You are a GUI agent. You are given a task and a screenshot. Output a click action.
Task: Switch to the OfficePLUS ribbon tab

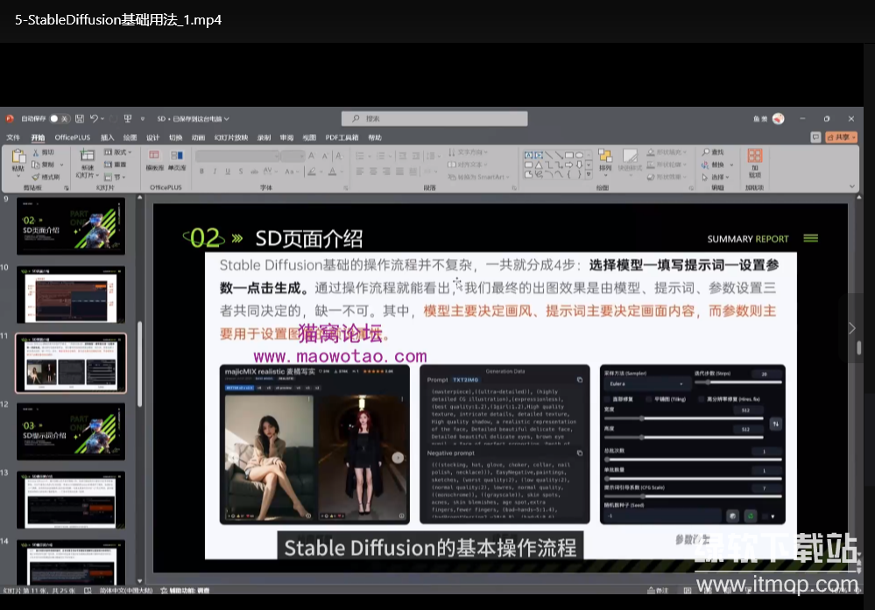(72, 137)
